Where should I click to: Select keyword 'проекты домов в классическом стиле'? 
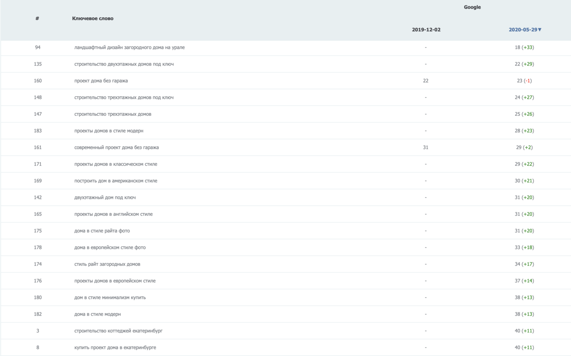(116, 164)
